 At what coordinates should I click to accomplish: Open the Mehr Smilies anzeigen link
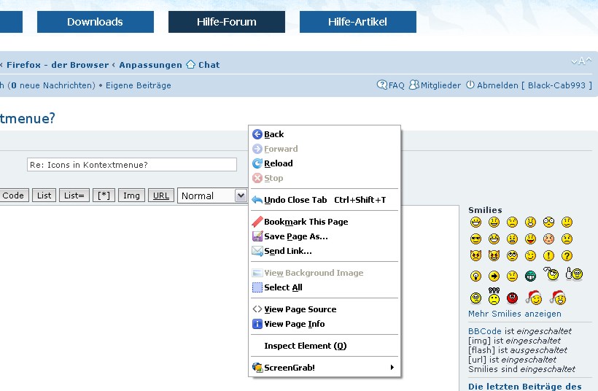514,314
